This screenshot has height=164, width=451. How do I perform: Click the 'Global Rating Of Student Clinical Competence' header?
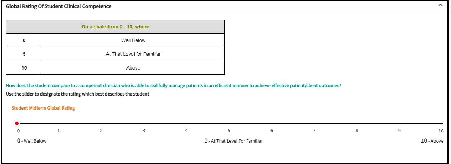pyautogui.click(x=59, y=6)
